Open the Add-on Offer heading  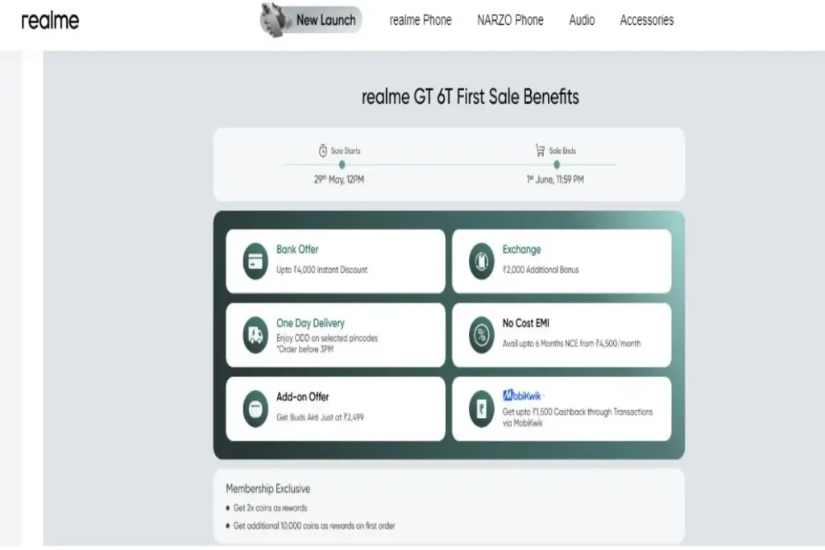tap(303, 396)
